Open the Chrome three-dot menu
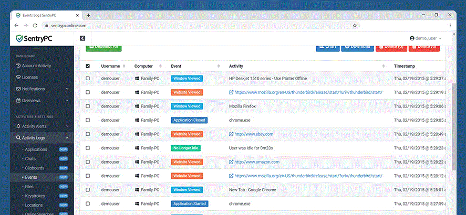The height and width of the screenshot is (215, 466). click(450, 26)
